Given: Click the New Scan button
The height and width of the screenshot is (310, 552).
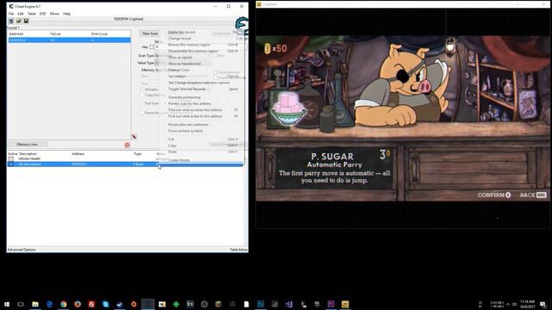Looking at the screenshot, I should (x=150, y=34).
